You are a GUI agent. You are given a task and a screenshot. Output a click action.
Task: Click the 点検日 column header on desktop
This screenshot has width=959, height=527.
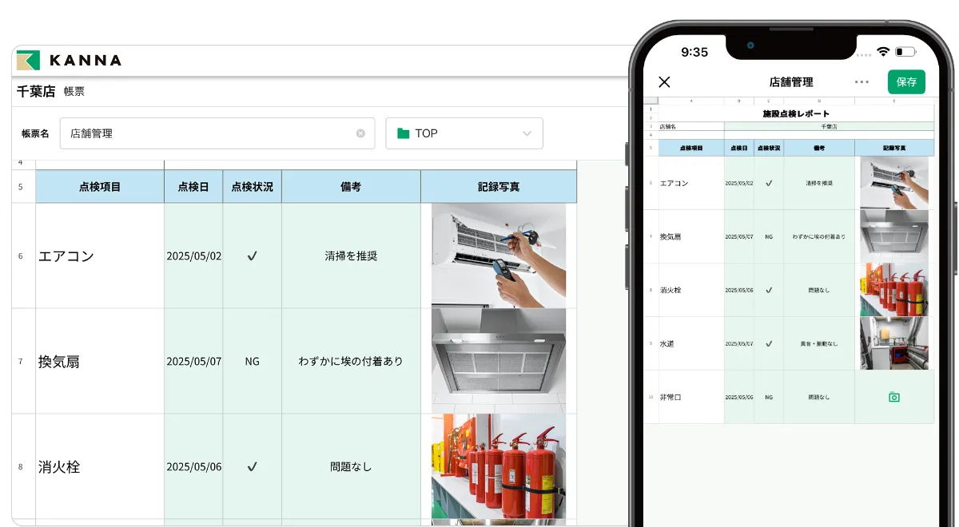(x=193, y=187)
